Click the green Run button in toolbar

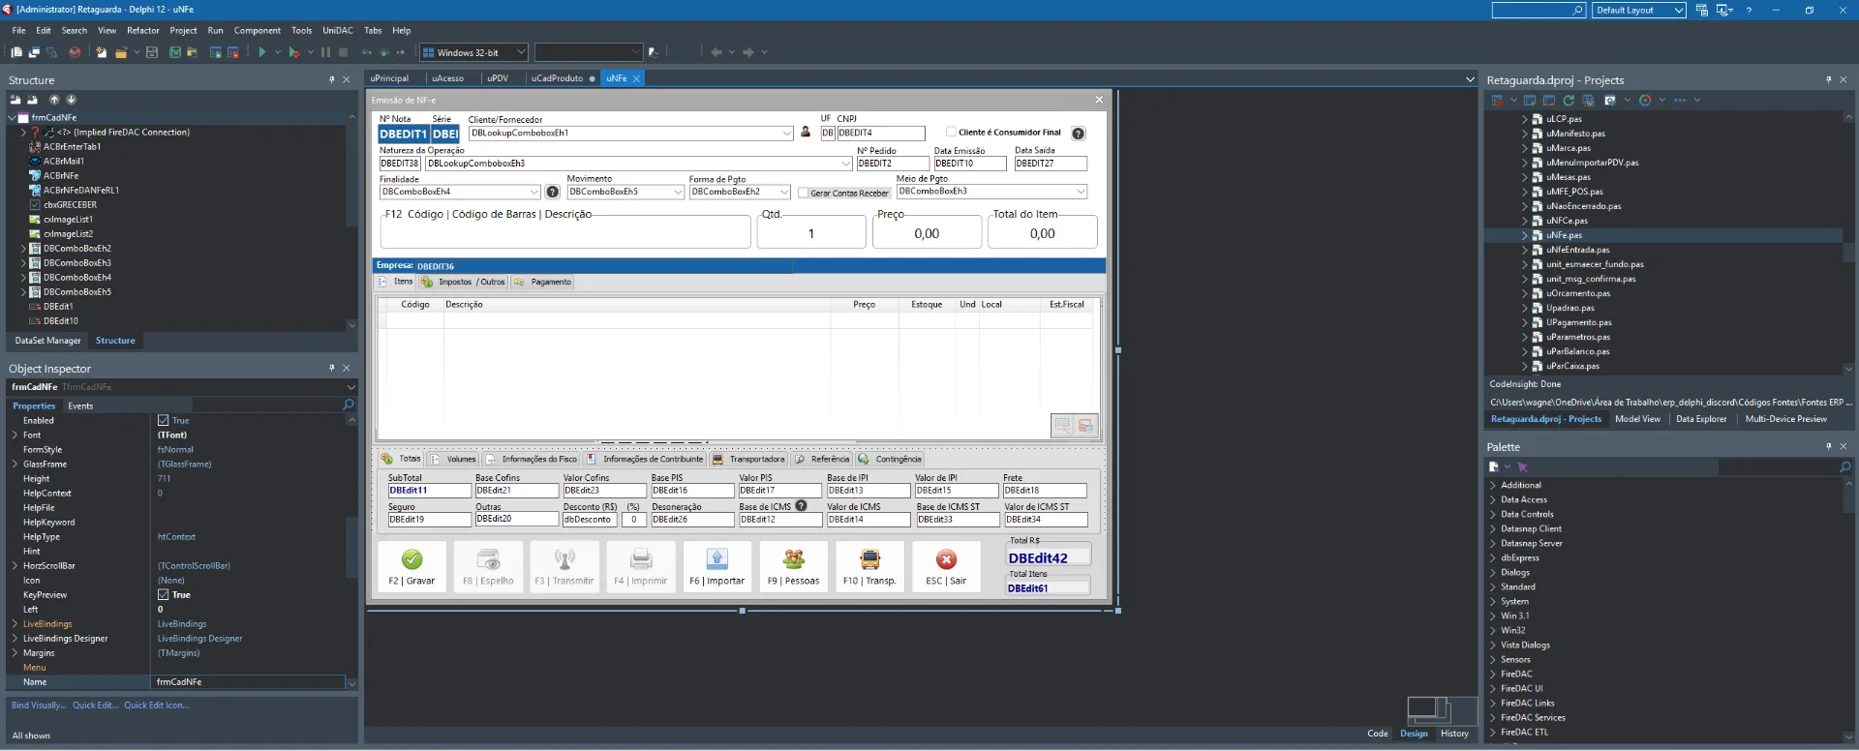(x=262, y=52)
